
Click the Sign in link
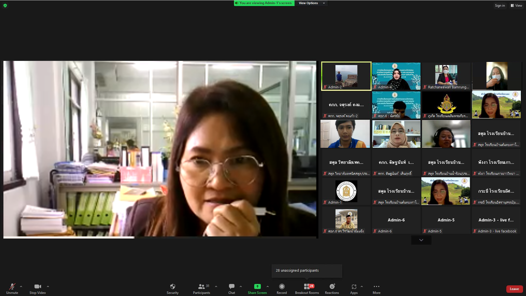(500, 5)
